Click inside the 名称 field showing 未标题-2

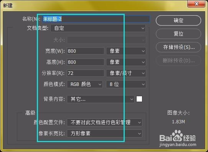pos(96,19)
